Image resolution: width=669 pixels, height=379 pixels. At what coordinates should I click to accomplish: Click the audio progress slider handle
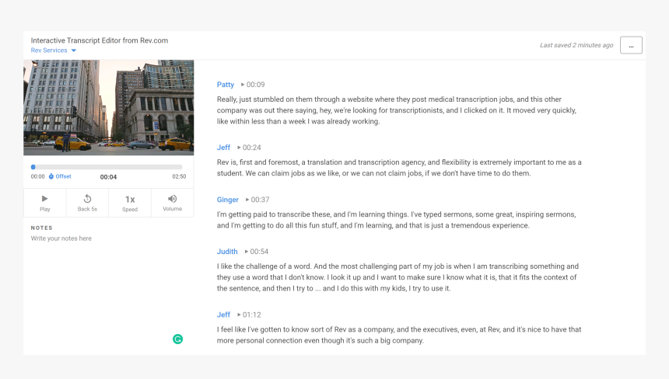[x=33, y=167]
